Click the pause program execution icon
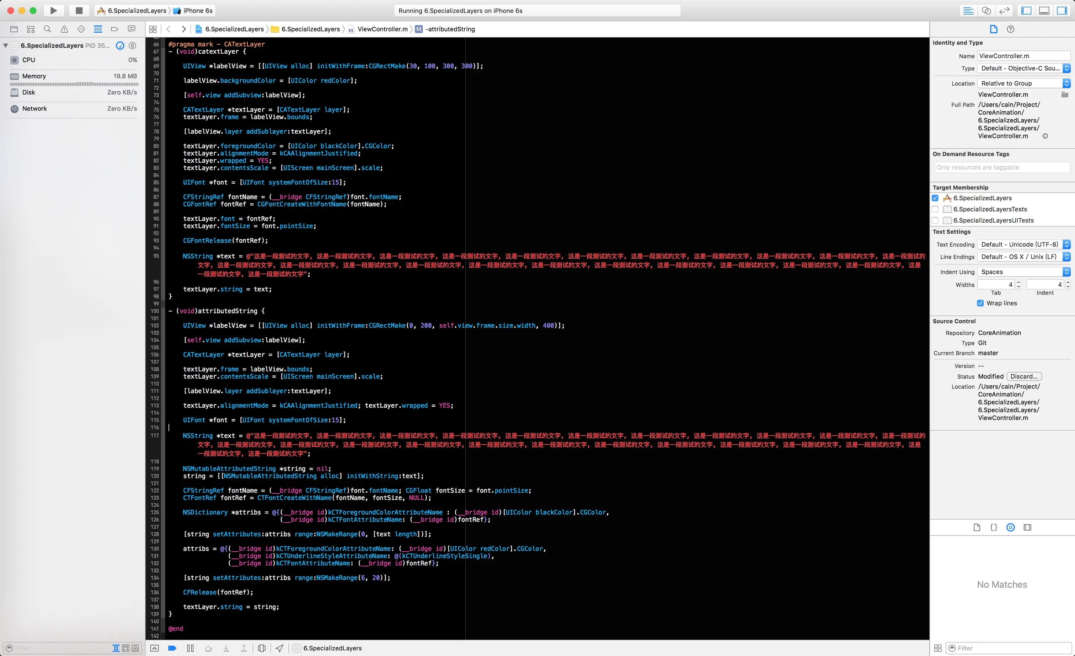 (190, 648)
